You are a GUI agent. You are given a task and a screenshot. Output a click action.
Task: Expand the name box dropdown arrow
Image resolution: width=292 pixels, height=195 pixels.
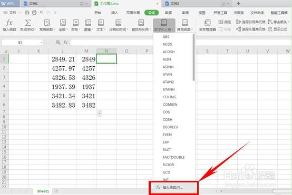click(x=41, y=43)
